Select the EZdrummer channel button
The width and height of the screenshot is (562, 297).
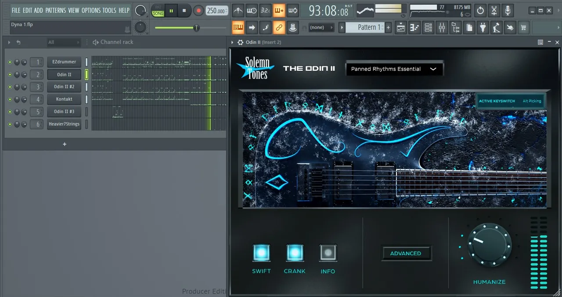[x=64, y=62]
